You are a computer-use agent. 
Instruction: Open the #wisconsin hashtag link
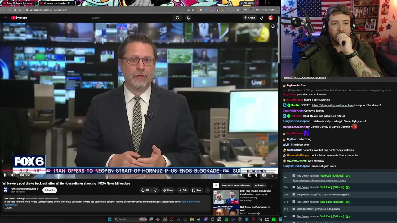31,199
